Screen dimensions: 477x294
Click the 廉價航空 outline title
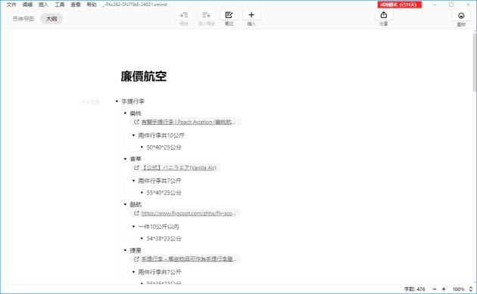pos(144,76)
